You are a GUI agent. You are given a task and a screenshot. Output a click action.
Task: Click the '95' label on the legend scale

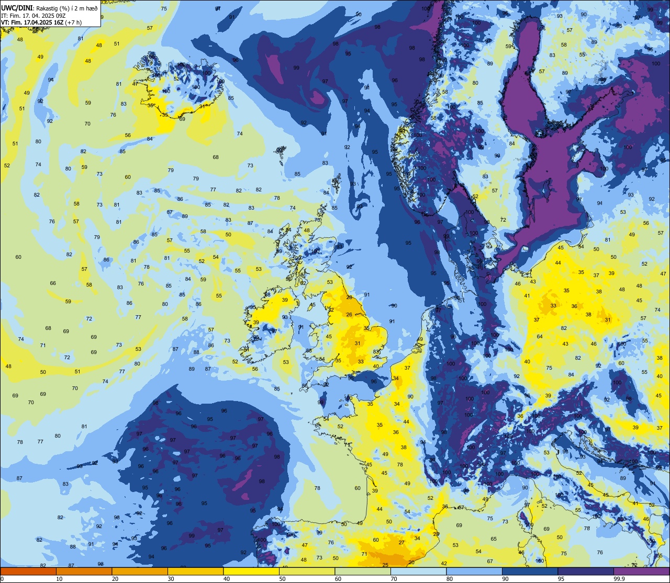561,579
